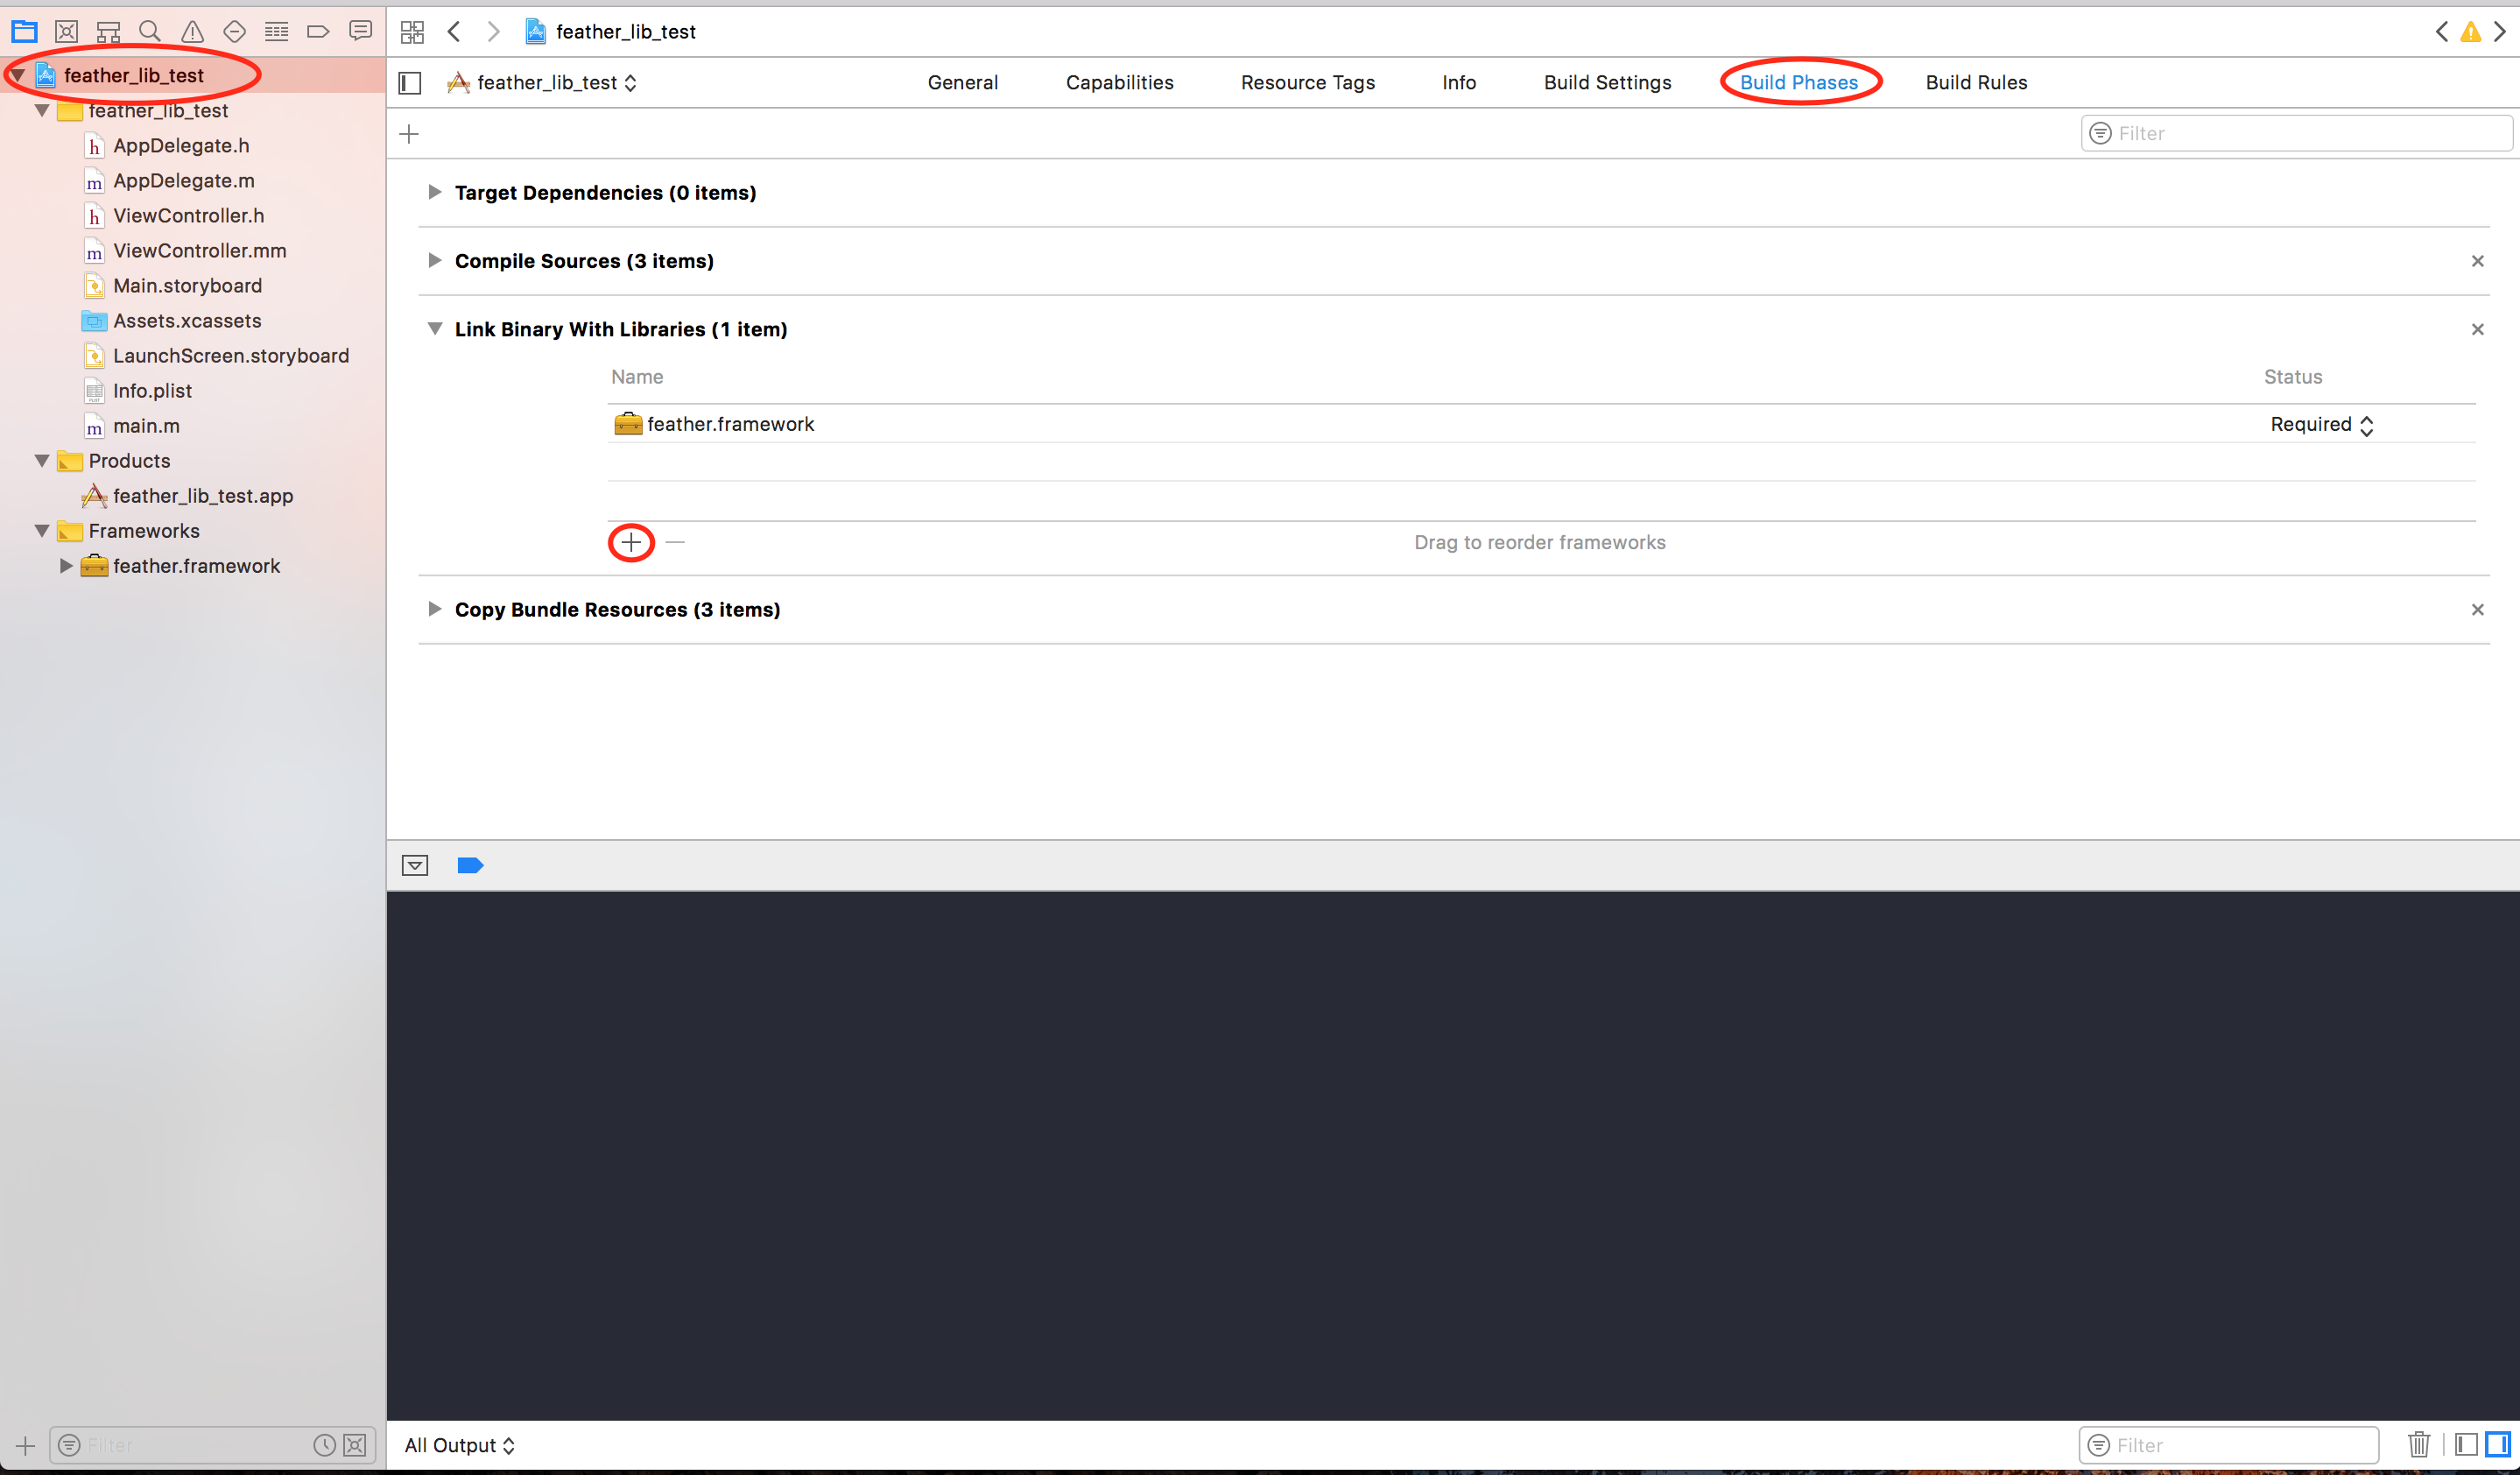The height and width of the screenshot is (1475, 2520).
Task: Collapse the Frameworks group
Action: pos(42,530)
